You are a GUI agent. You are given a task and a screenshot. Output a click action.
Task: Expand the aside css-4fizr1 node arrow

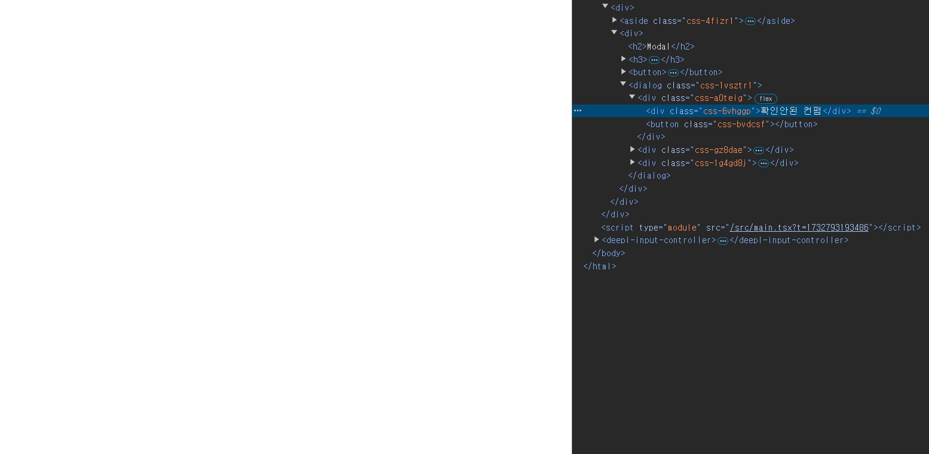pos(614,20)
